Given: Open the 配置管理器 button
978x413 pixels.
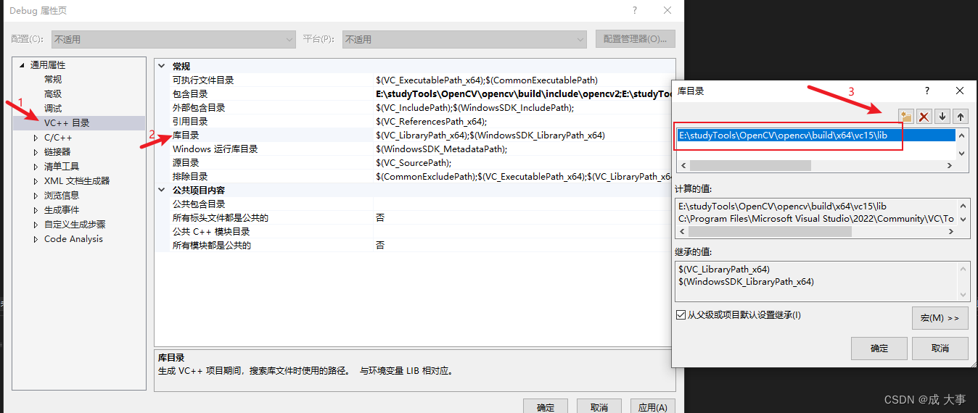Looking at the screenshot, I should pyautogui.click(x=635, y=39).
